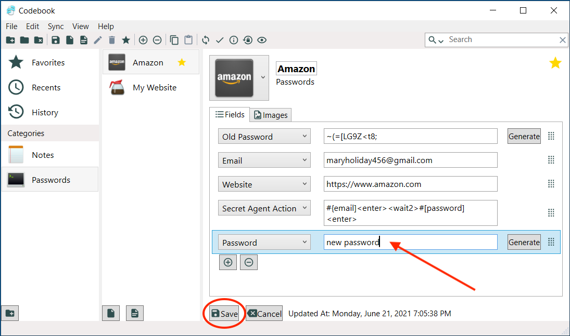The width and height of the screenshot is (570, 336).
Task: Click the lock with arrow toolbar icon
Action: 248,40
